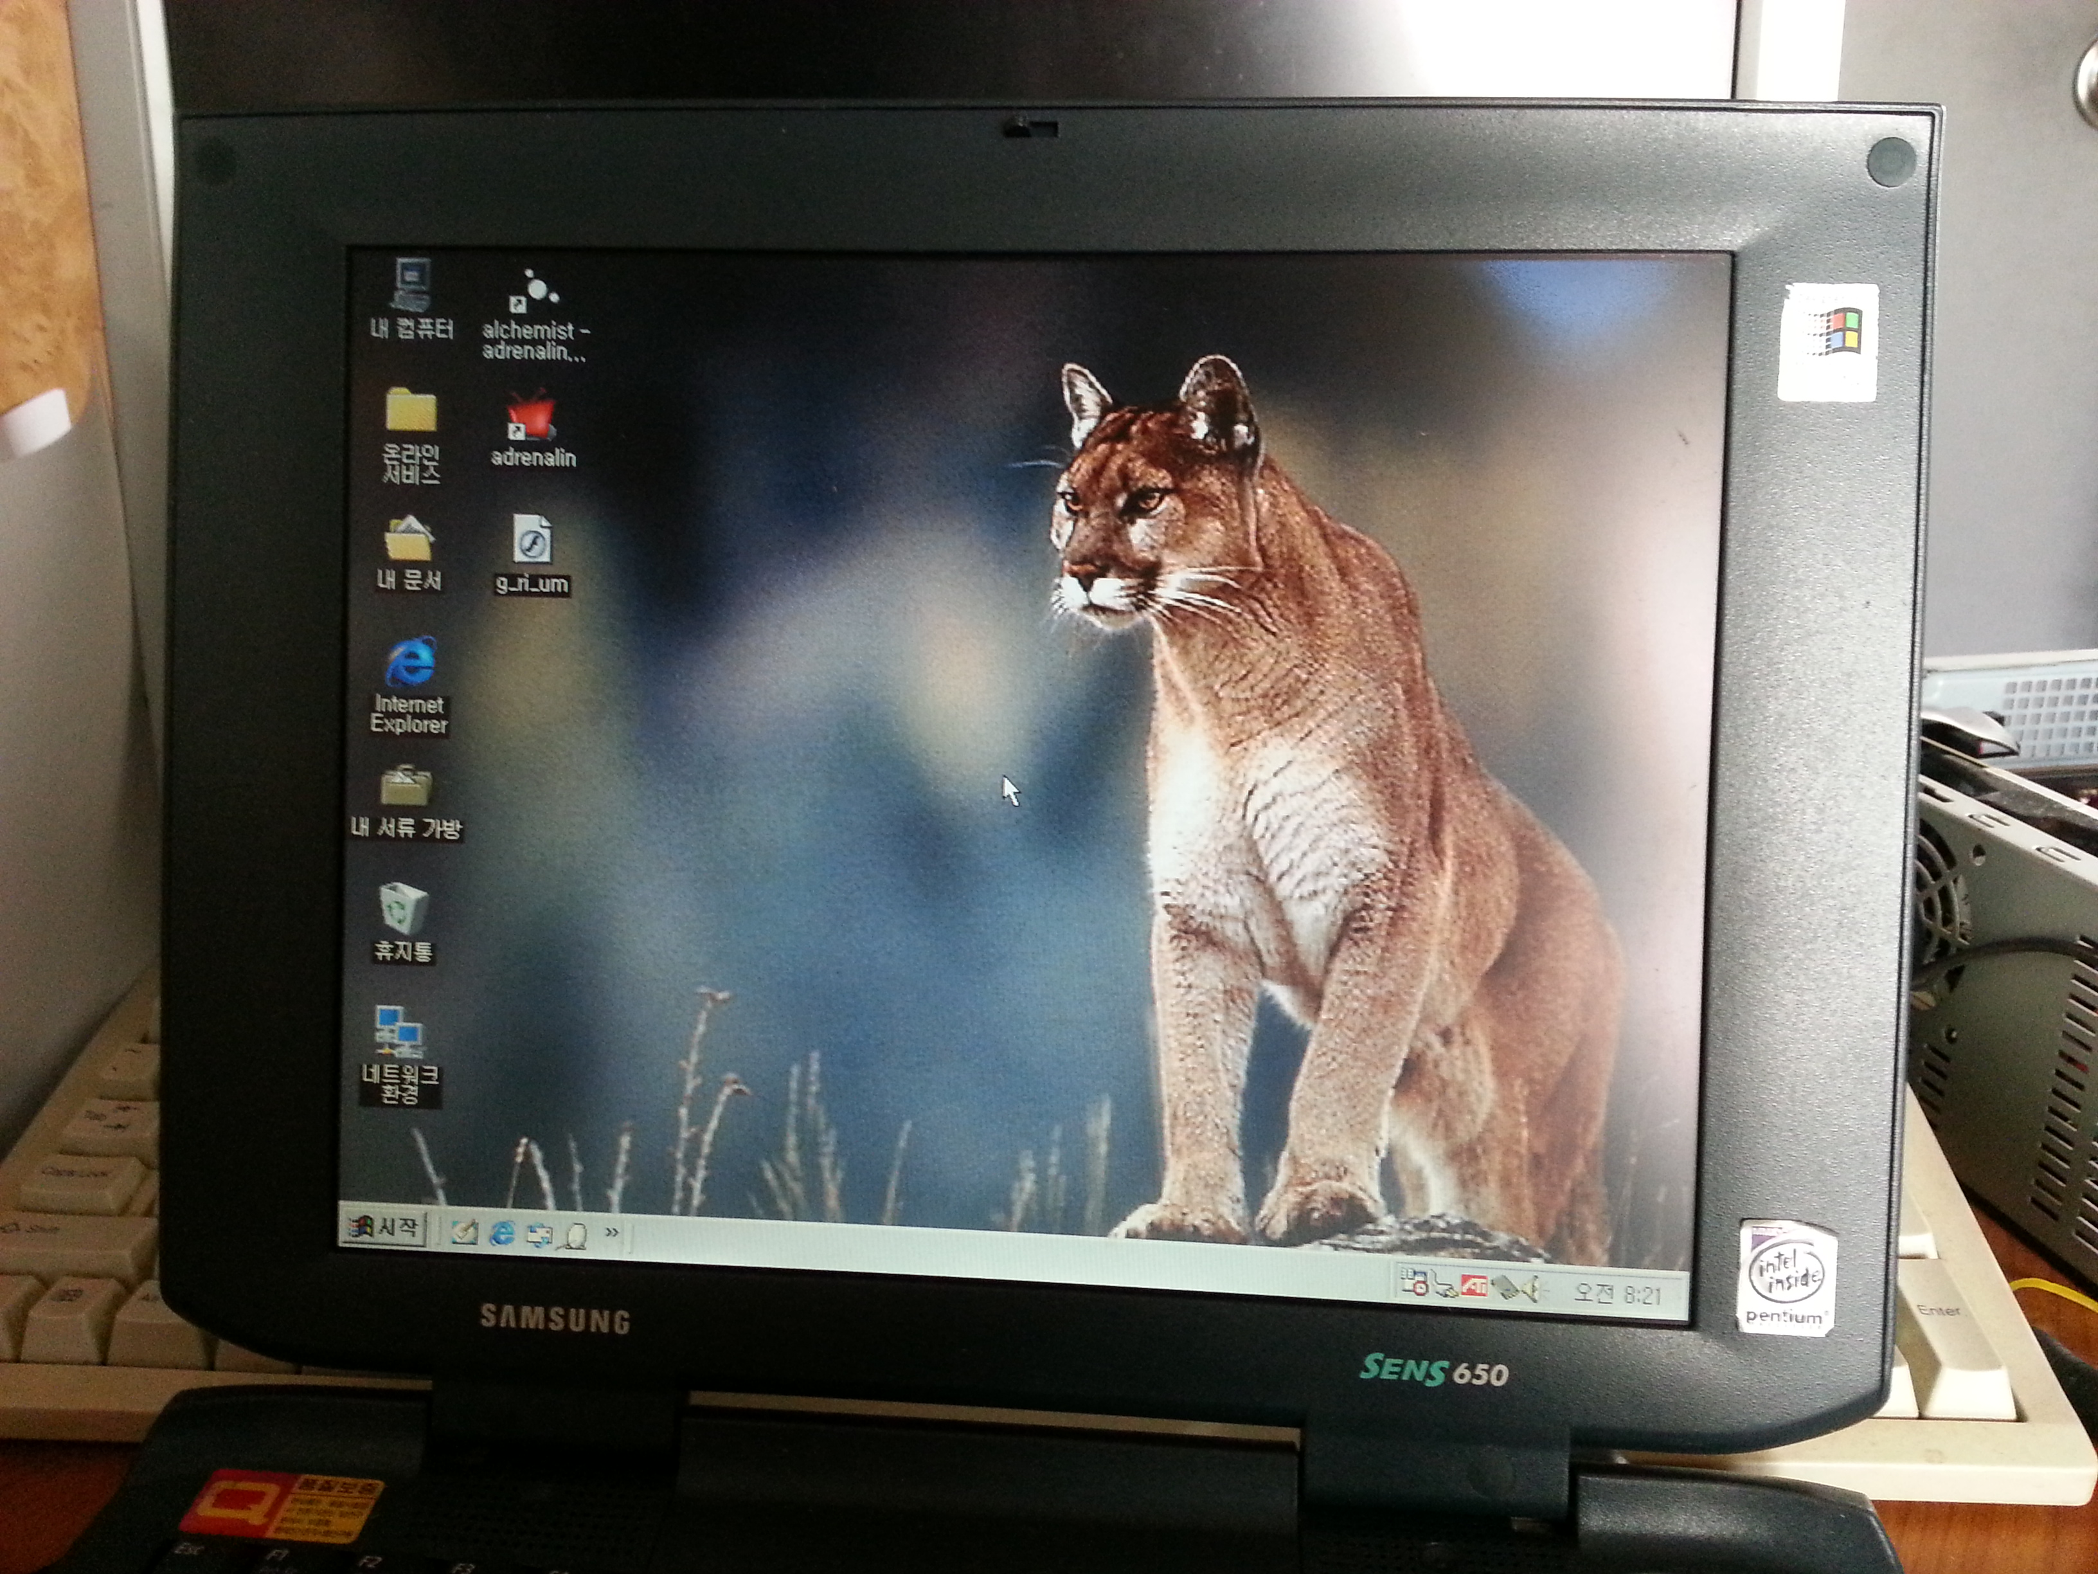
Task: Open the task scheduler tray icon
Action: 1414,1282
